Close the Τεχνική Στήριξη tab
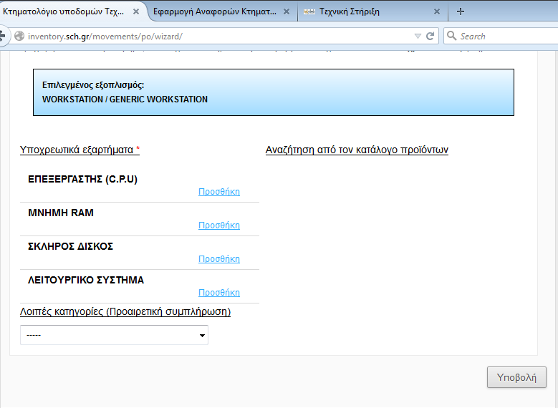Viewport: 558px width, 408px height. coord(437,11)
